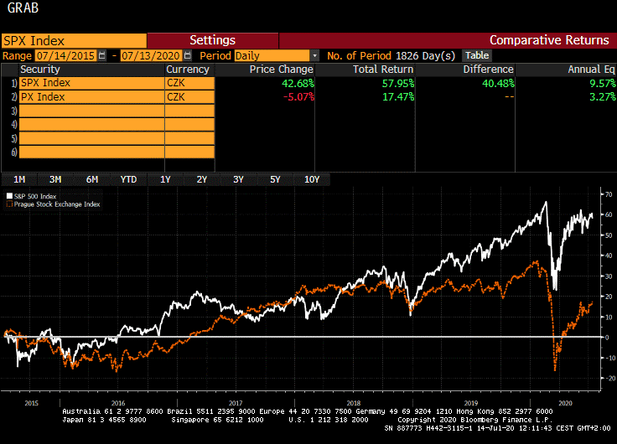Click the 40.48% difference value
The image size is (617, 444).
coord(498,84)
